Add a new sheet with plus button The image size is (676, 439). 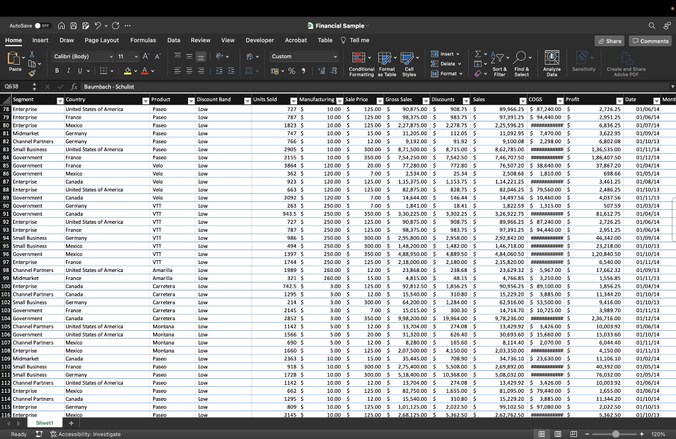[71, 423]
